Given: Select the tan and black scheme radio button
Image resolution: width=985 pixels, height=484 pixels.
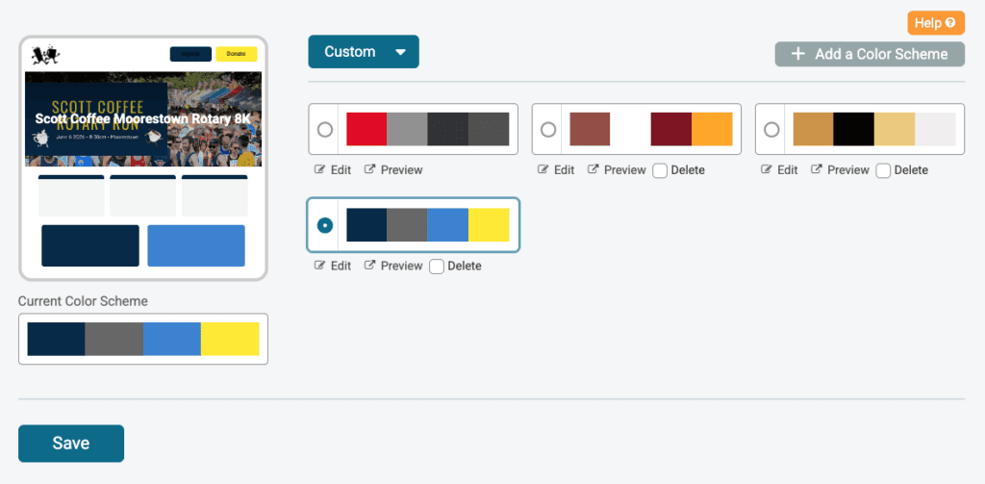Looking at the screenshot, I should 771,129.
